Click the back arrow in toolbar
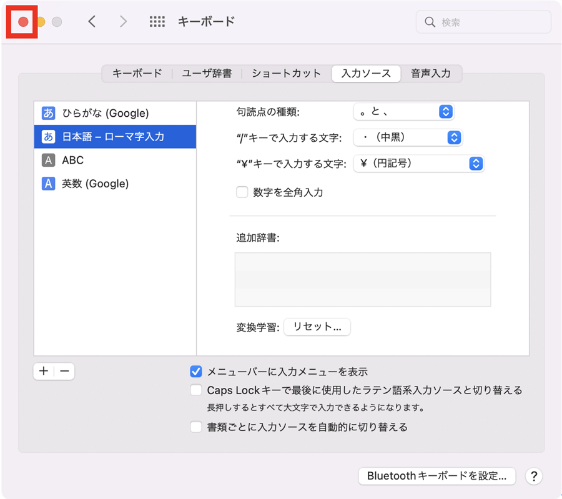Viewport: 562px width, 499px height. tap(92, 22)
